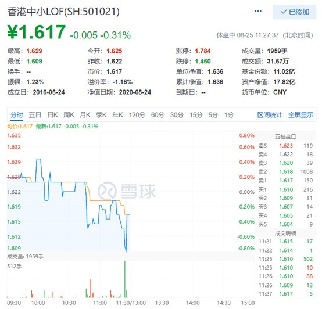Click the 昨收 value 1.622

(115, 61)
